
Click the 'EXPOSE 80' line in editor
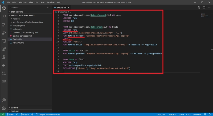pyautogui.click(x=68, y=21)
